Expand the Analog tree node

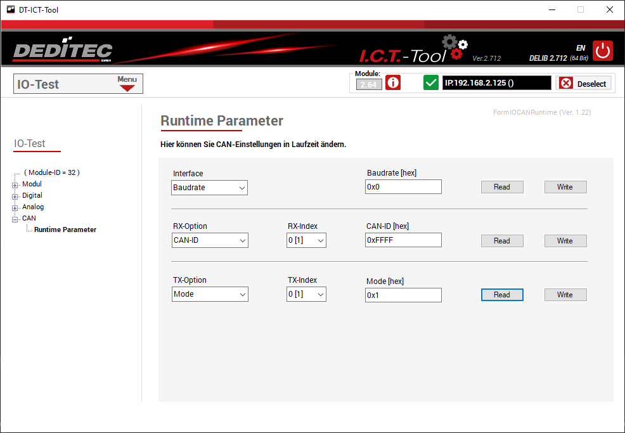click(x=15, y=207)
